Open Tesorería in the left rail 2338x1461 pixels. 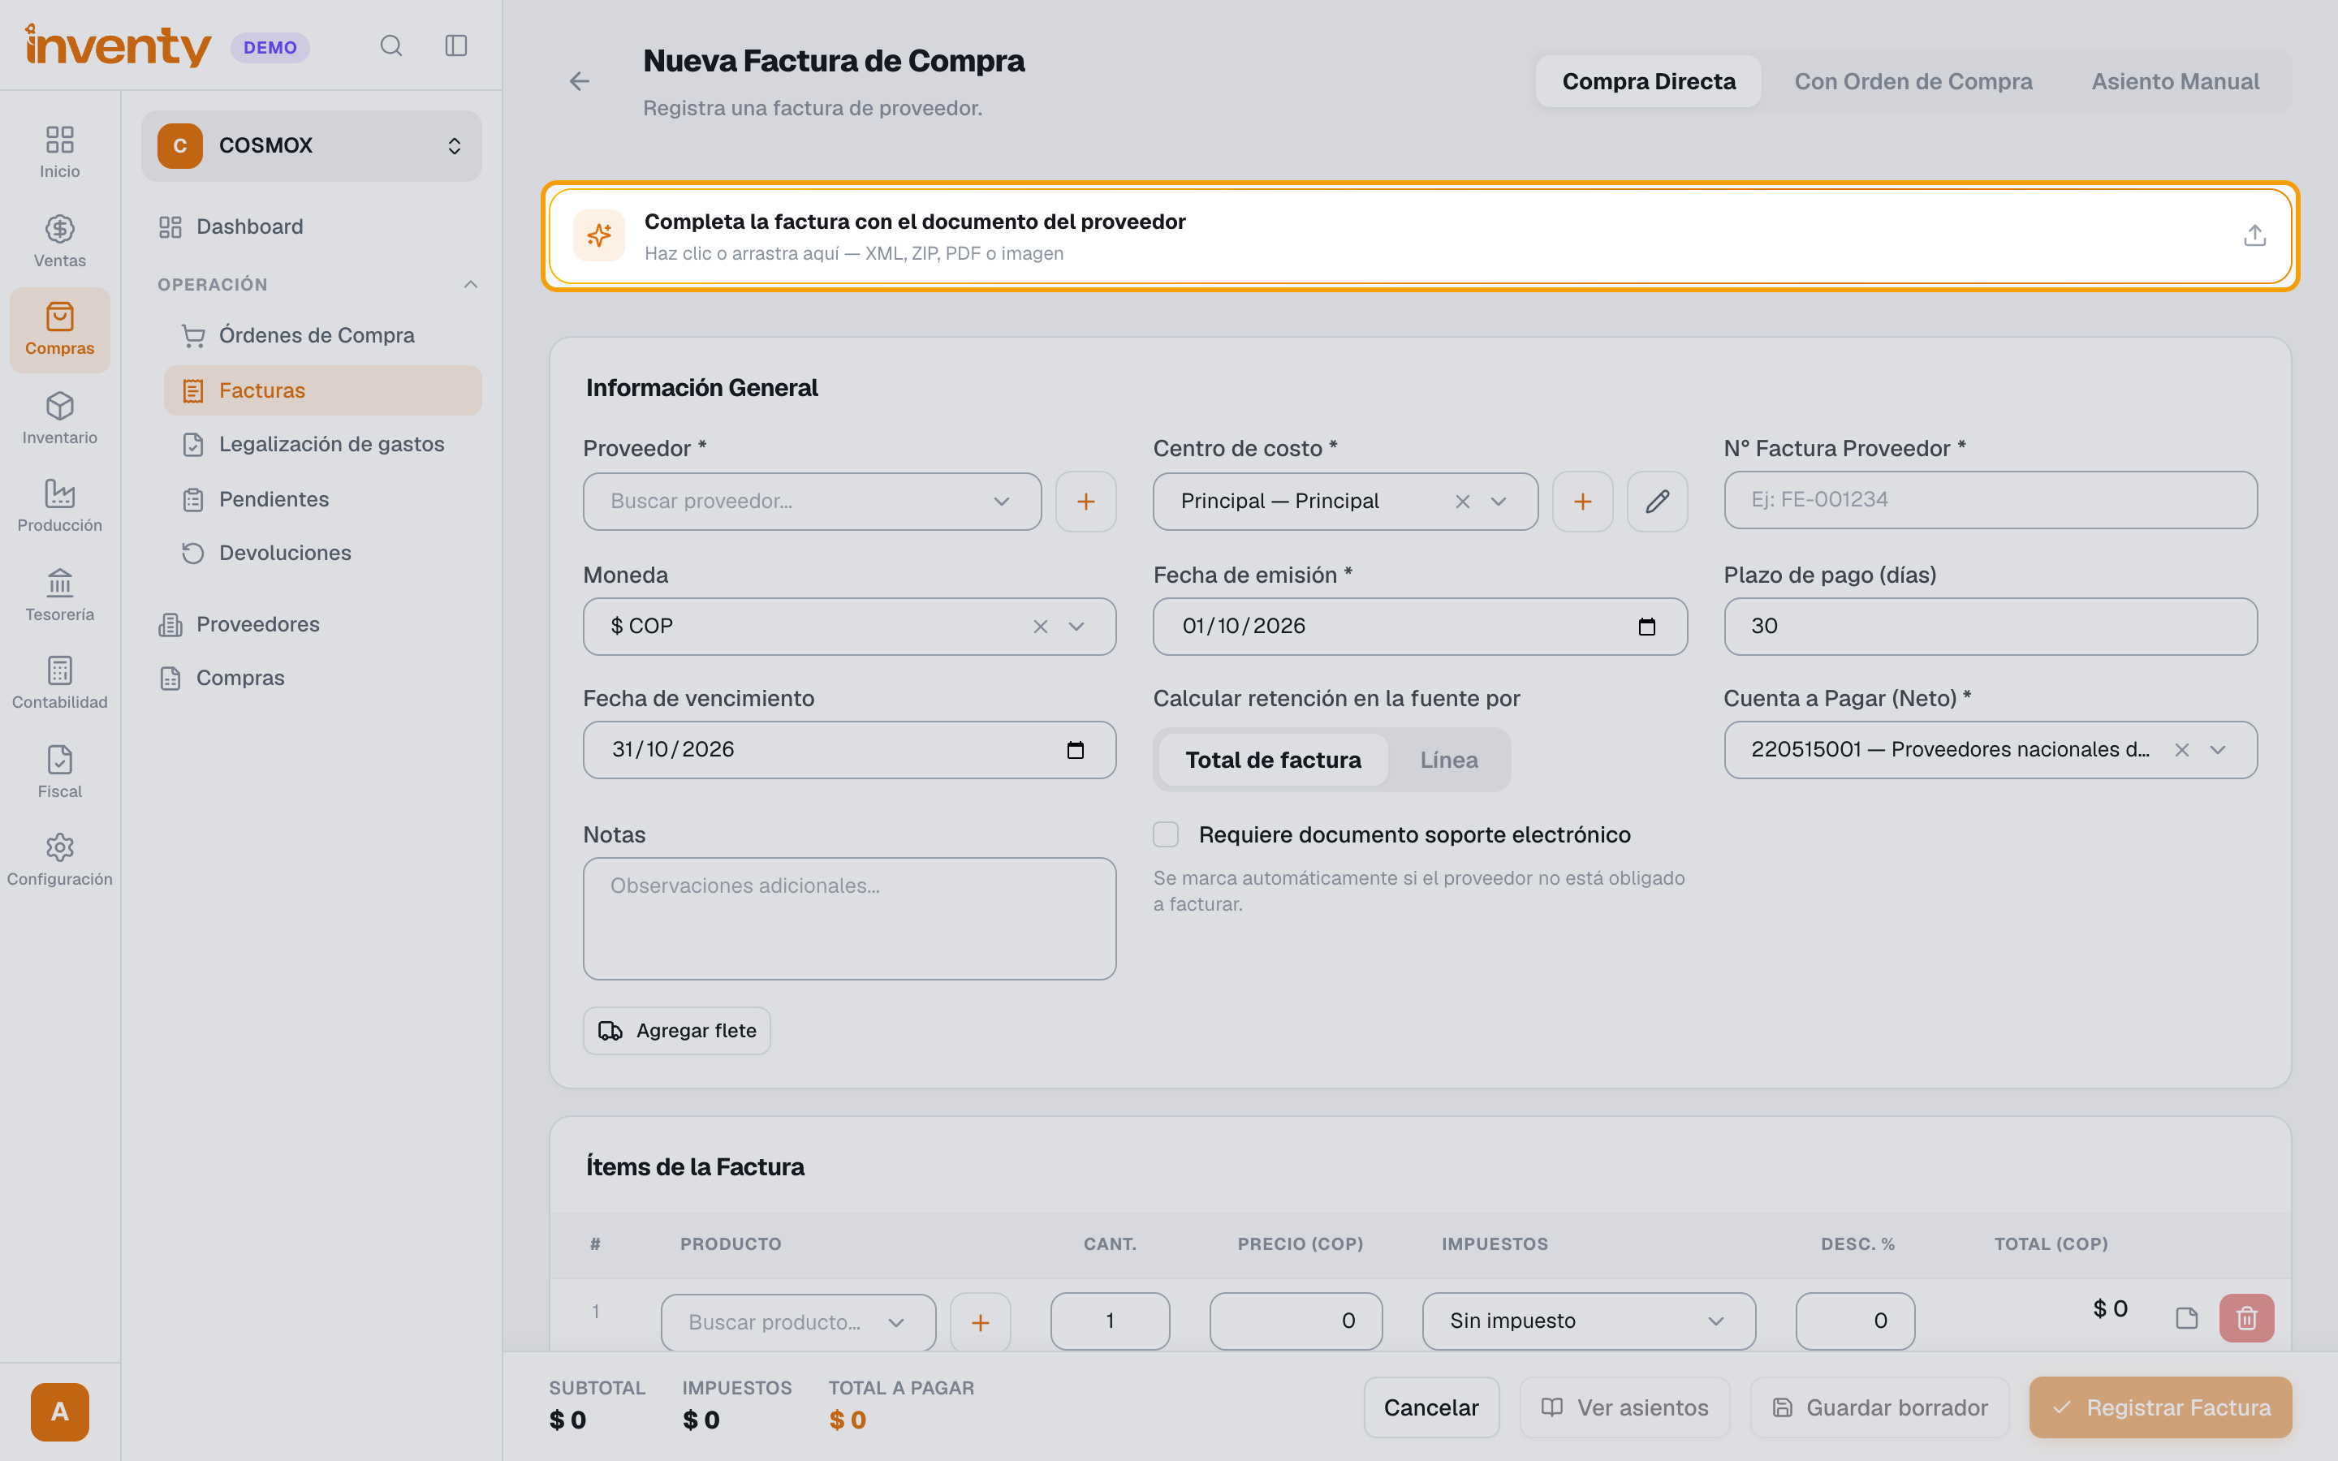coord(60,594)
